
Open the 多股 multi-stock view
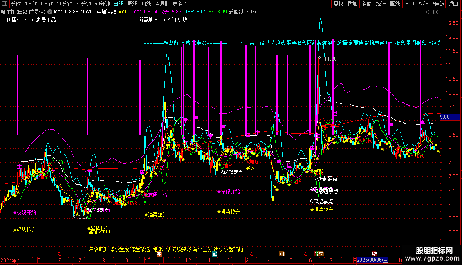[x=366, y=4]
